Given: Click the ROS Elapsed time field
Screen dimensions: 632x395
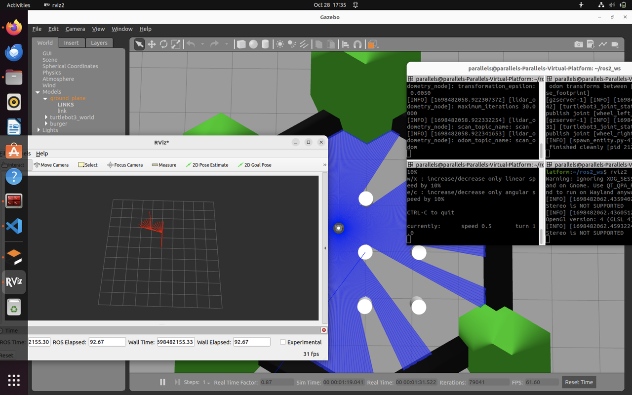Looking at the screenshot, I should (x=107, y=342).
